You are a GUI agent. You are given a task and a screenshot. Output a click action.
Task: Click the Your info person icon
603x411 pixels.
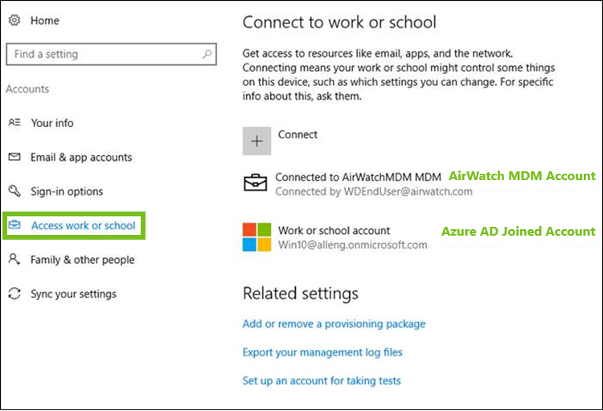[14, 122]
